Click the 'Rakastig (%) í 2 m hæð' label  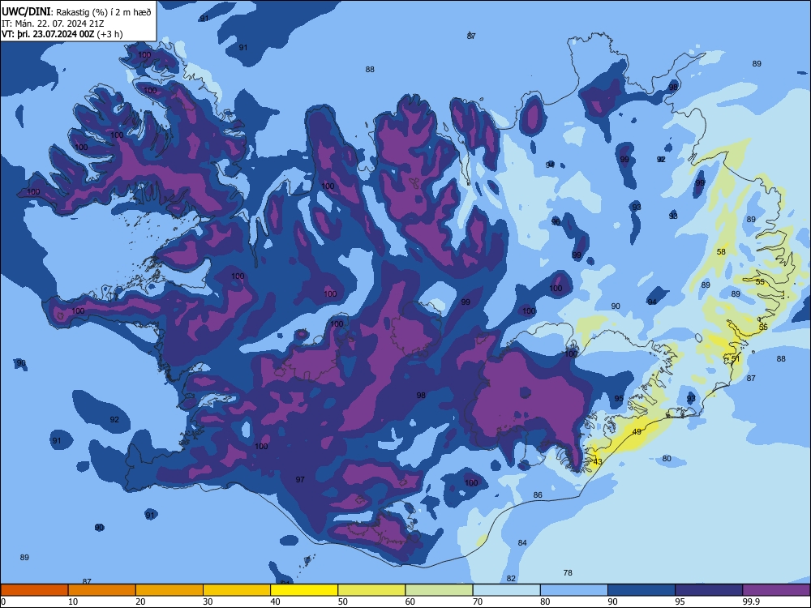(104, 12)
